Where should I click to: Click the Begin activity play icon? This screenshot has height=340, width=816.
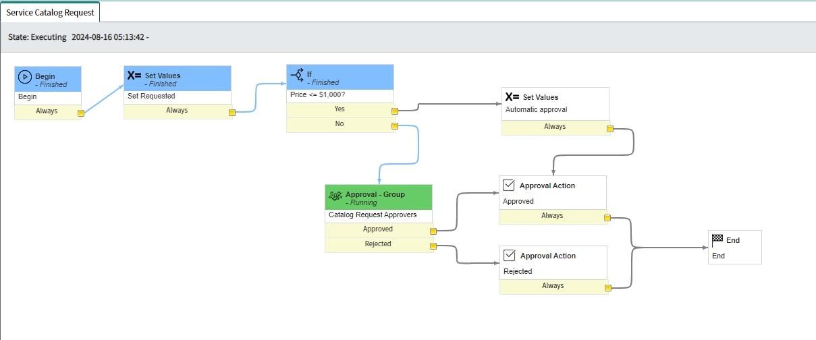[x=25, y=77]
